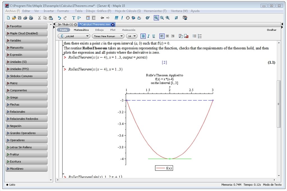Select the Dibujo context tab
Screen dimensions: 287x191
click(99, 30)
